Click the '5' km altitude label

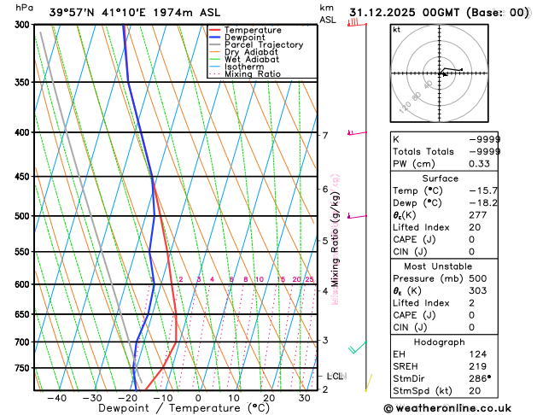(x=325, y=241)
